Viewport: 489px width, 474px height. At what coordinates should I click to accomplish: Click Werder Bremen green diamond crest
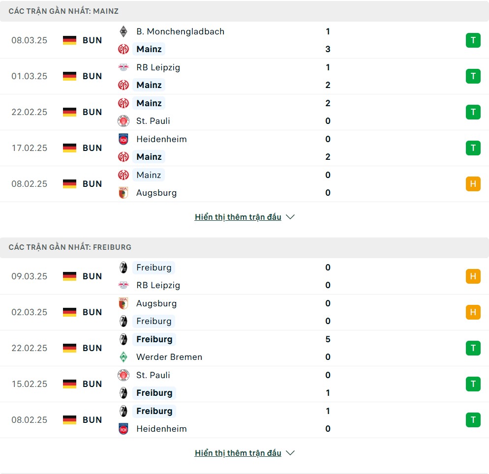click(x=123, y=357)
